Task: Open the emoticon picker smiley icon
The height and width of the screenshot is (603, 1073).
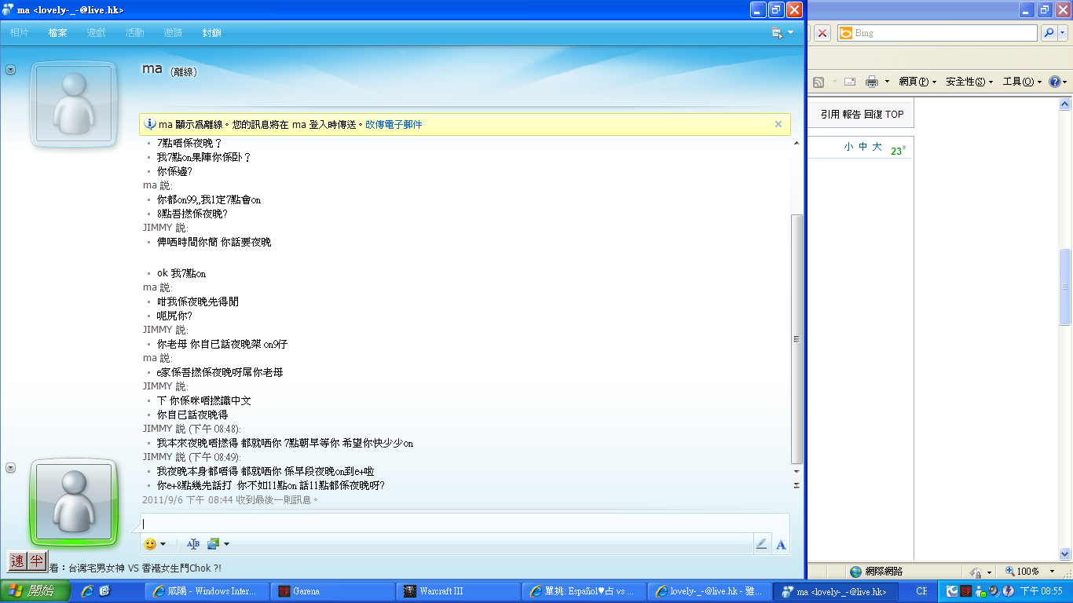Action: pyautogui.click(x=149, y=543)
